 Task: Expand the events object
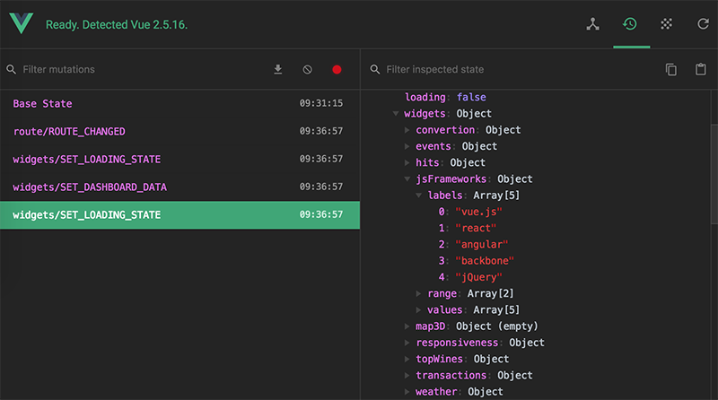[407, 146]
